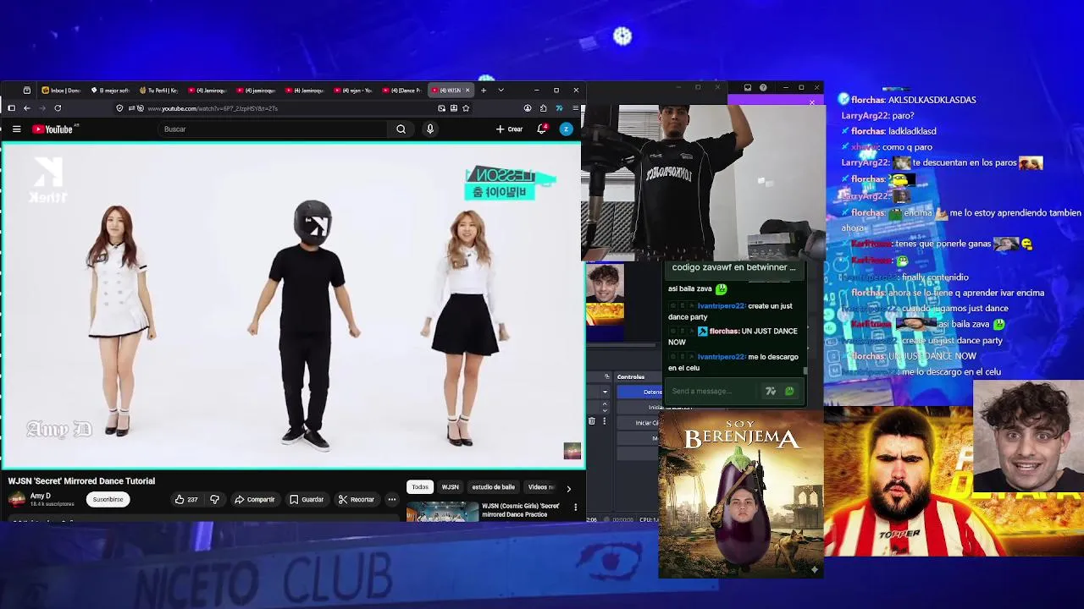Viewport: 1084px width, 609px height.
Task: Like the video with thumbs up 237
Action: [x=185, y=500]
